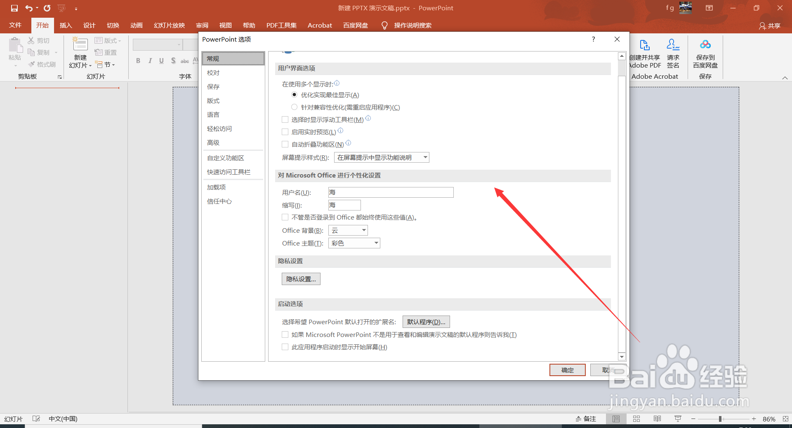Switch to Reading view icon
The image size is (792, 428).
click(x=657, y=419)
